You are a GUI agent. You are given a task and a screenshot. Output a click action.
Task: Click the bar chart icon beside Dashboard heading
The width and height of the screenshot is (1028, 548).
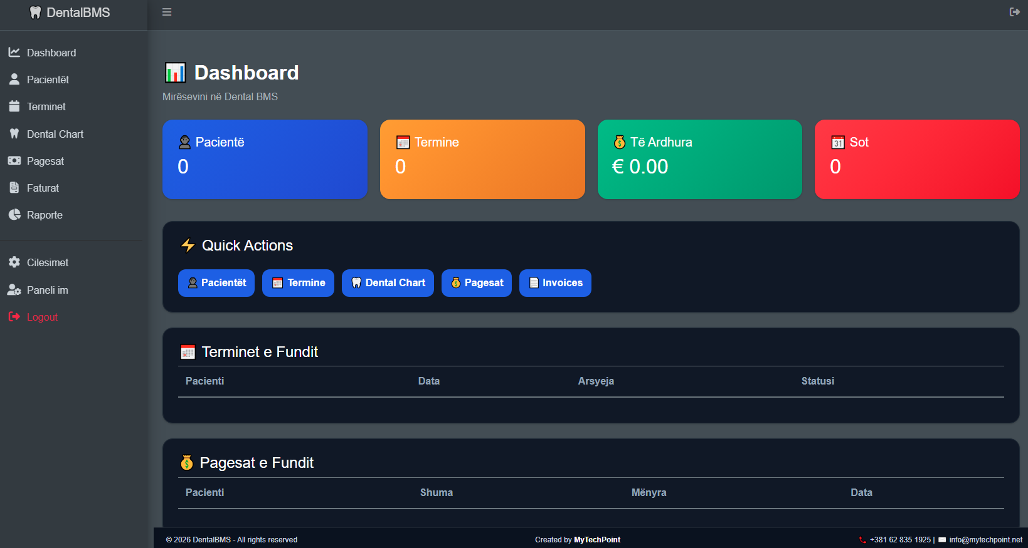pyautogui.click(x=176, y=73)
